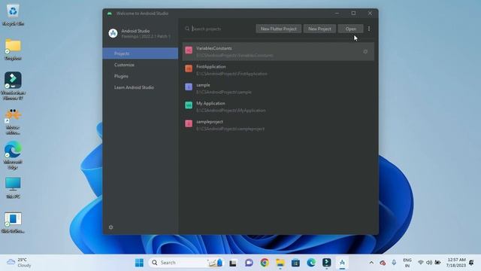The image size is (481, 271).
Task: Click the New Flutter Project button
Action: coord(279,29)
